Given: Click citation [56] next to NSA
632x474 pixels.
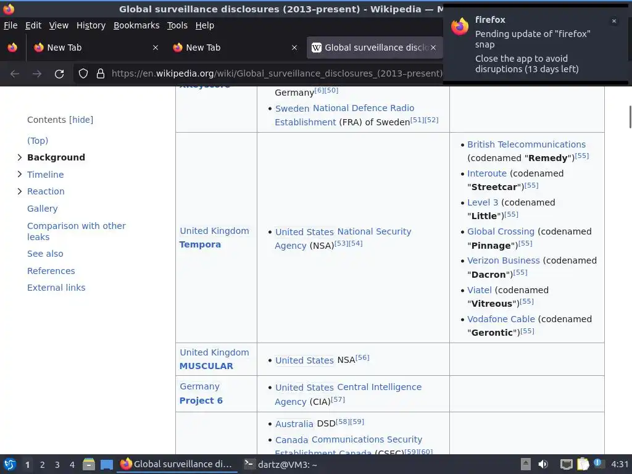Looking at the screenshot, I should coord(362,357).
